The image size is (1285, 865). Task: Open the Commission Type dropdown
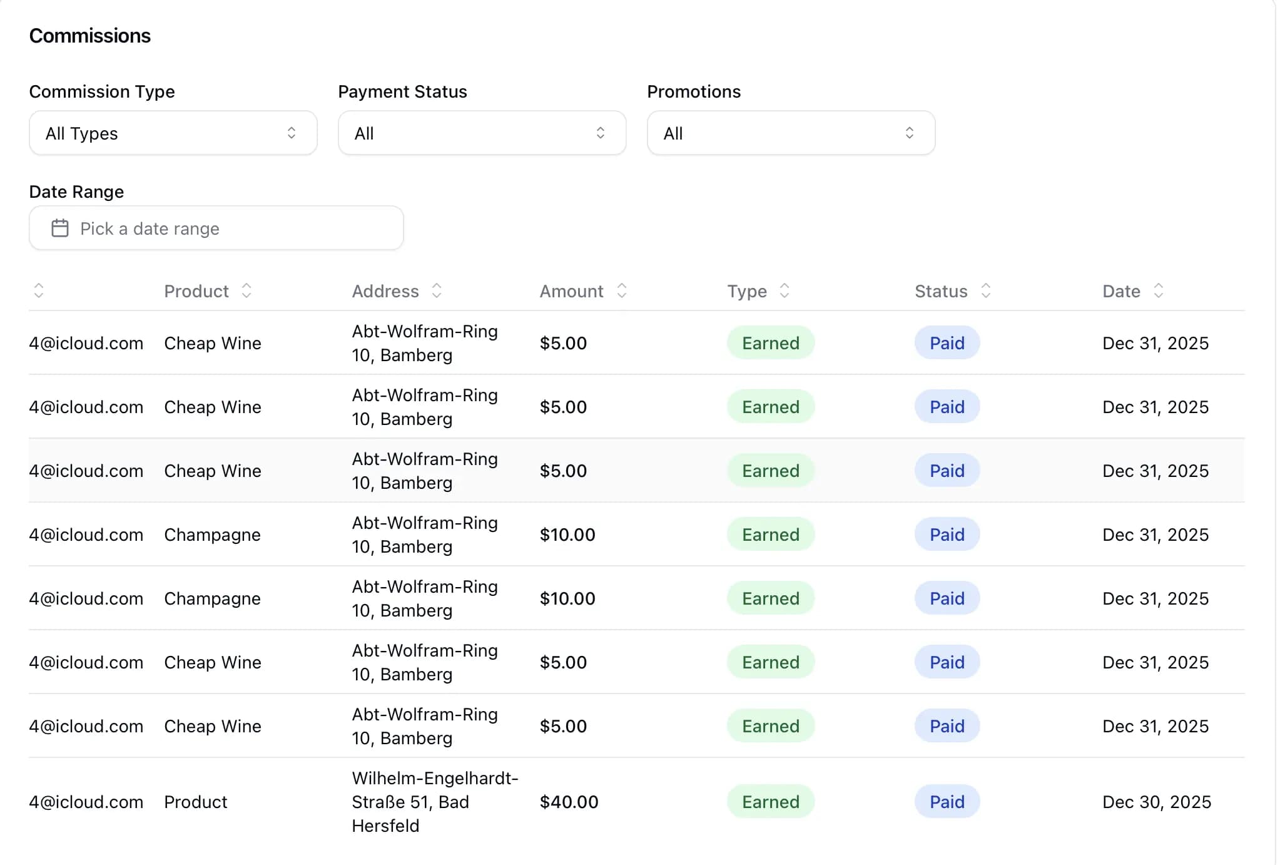click(x=173, y=133)
